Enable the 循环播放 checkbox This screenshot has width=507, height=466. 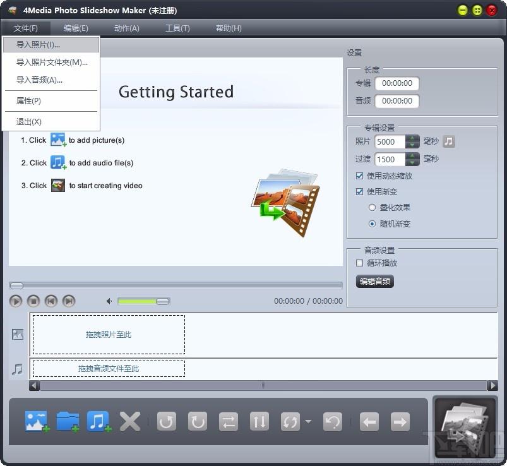pyautogui.click(x=359, y=263)
